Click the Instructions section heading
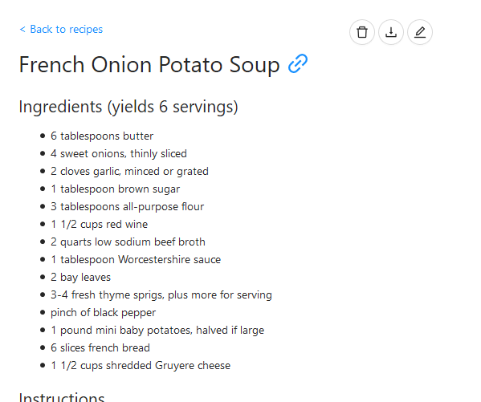Image resolution: width=481 pixels, height=402 pixels. pyautogui.click(x=62, y=397)
